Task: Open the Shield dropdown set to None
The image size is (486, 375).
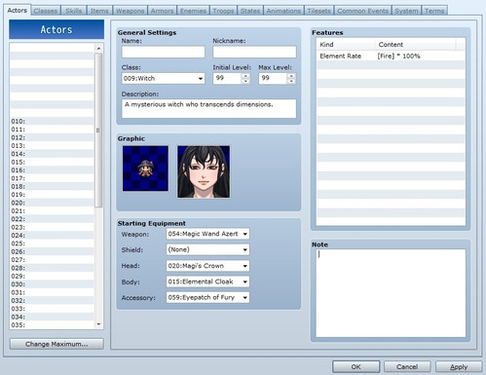Action: 207,249
